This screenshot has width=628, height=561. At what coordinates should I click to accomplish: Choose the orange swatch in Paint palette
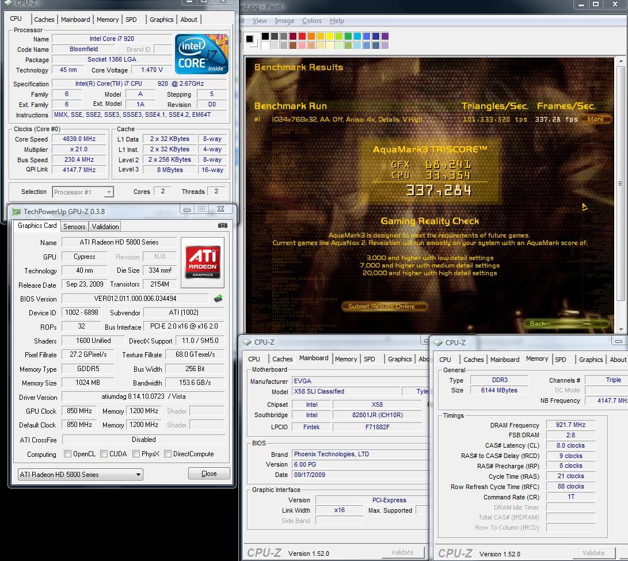coord(311,36)
